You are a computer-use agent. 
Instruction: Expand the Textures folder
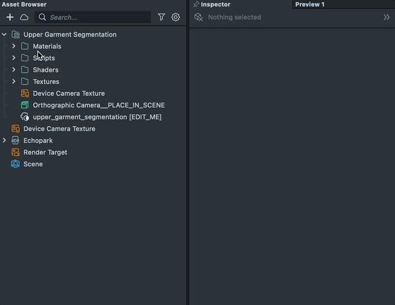click(x=14, y=82)
